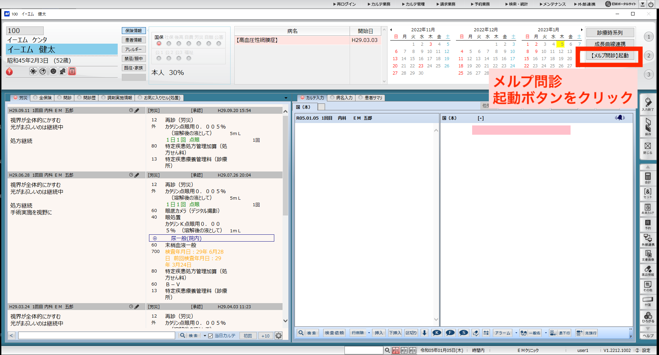
Task: Expand the アラーム dropdown arrow
Action: (516, 333)
